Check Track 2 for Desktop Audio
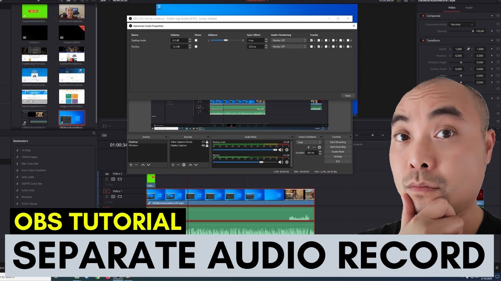Viewport: 501px width, 281px height. [319, 40]
